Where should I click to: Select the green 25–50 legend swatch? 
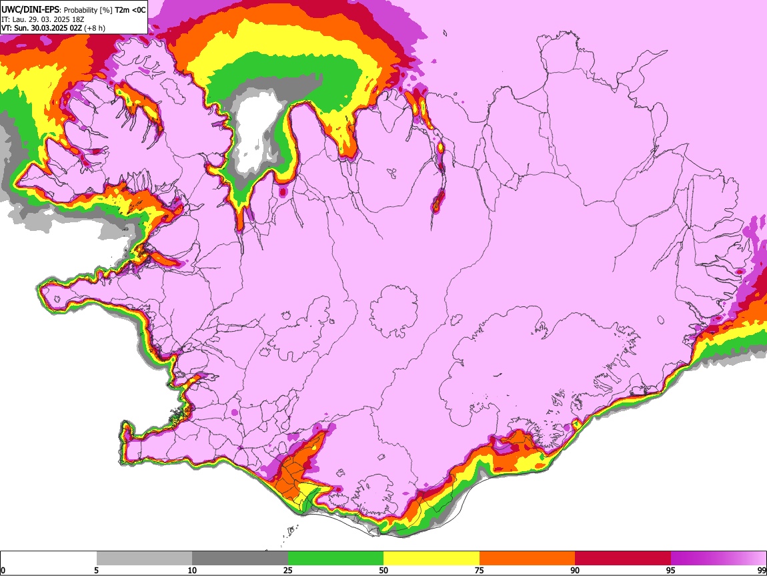point(335,558)
